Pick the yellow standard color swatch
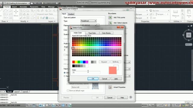The width and height of the screenshot is (193, 108). click(x=76, y=62)
